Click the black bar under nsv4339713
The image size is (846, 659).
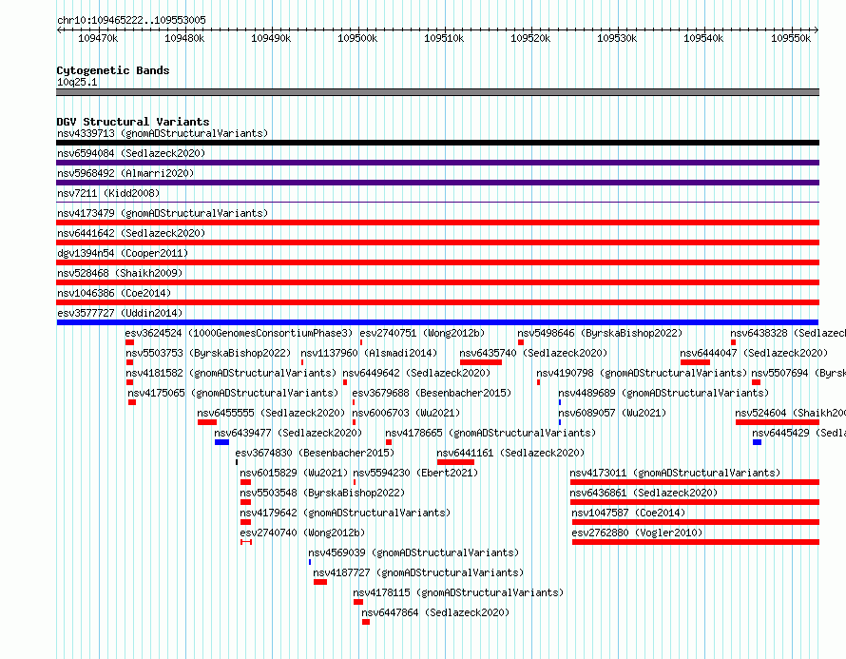pos(437,143)
